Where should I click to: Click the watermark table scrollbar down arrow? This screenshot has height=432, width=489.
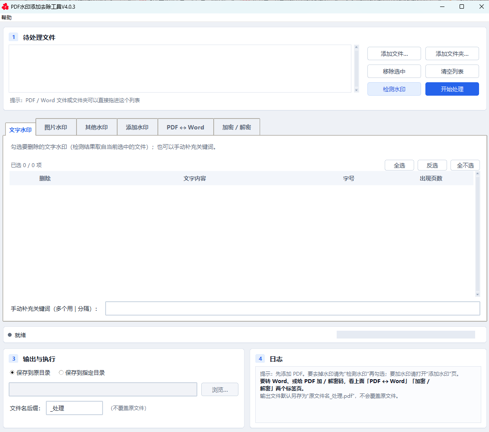[477, 294]
